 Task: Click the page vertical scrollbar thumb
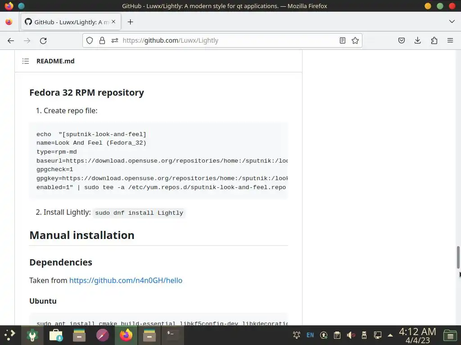[458, 257]
